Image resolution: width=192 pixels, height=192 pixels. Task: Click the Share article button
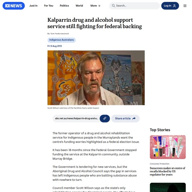click(125, 118)
